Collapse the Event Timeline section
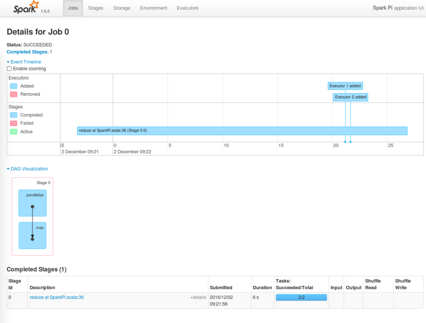This screenshot has height=323, width=426. click(24, 62)
